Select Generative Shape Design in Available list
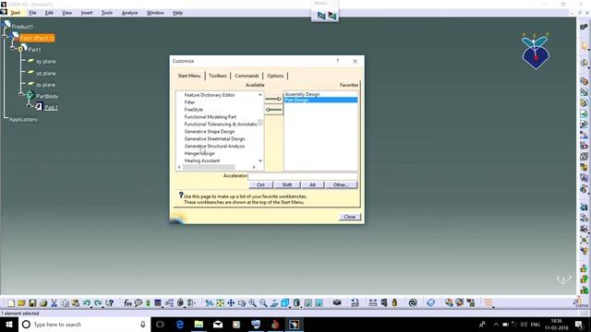 (x=210, y=131)
